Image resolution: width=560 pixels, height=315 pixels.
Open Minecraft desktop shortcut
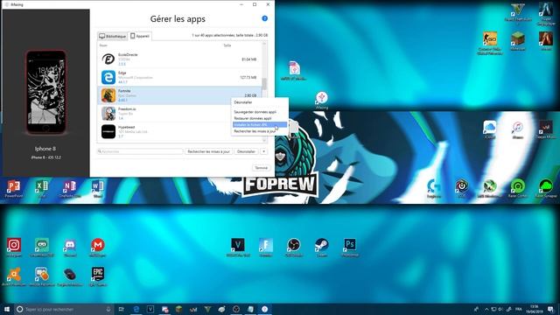[517, 41]
